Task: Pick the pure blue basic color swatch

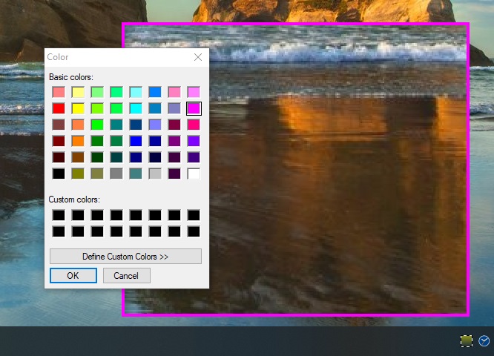Action: [136, 141]
